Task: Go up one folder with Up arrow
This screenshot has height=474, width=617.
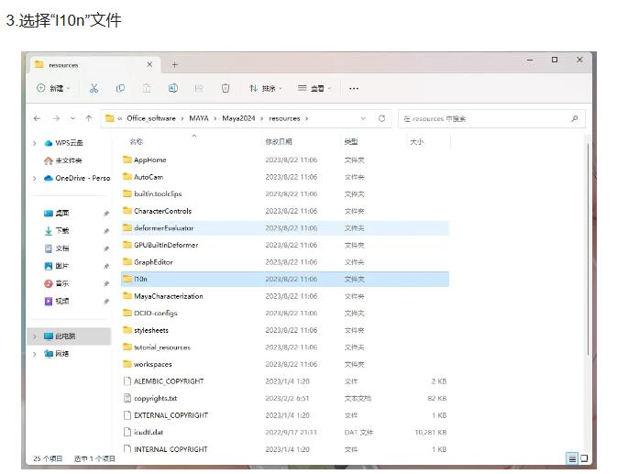Action: coord(88,118)
